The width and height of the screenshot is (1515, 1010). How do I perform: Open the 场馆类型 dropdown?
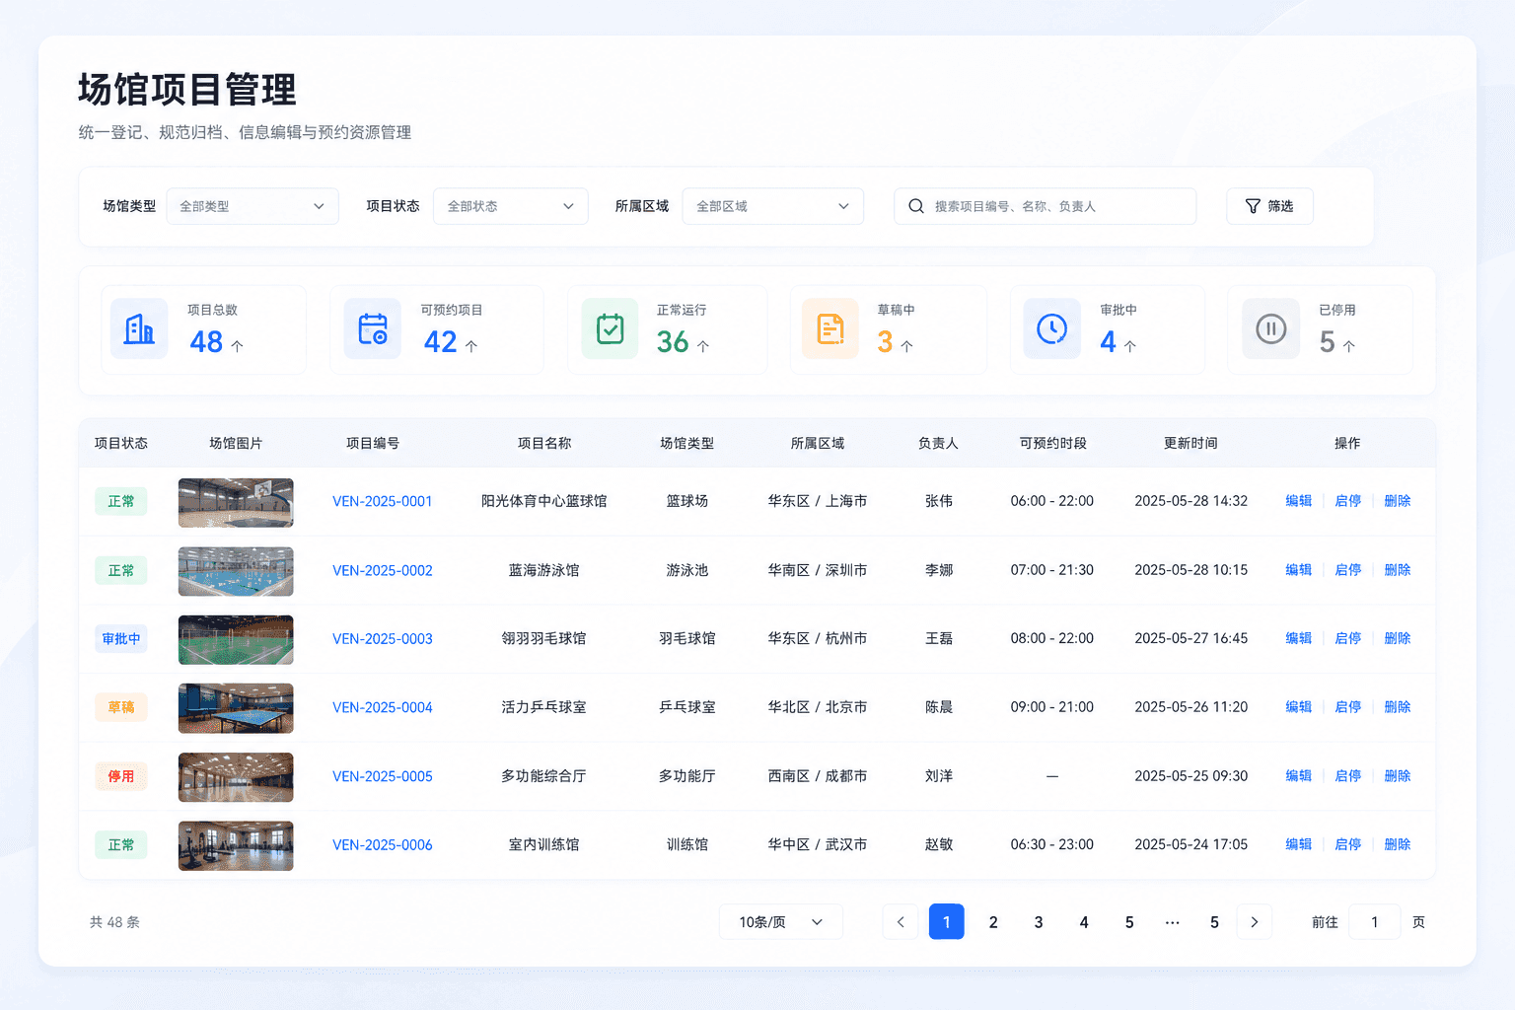(252, 206)
